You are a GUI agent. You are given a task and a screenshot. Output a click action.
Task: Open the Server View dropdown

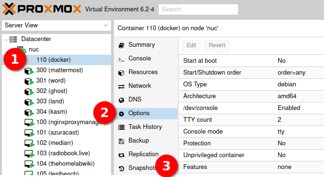coord(56,25)
